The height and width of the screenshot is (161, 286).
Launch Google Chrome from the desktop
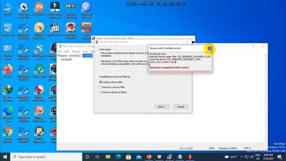[x=8, y=135]
